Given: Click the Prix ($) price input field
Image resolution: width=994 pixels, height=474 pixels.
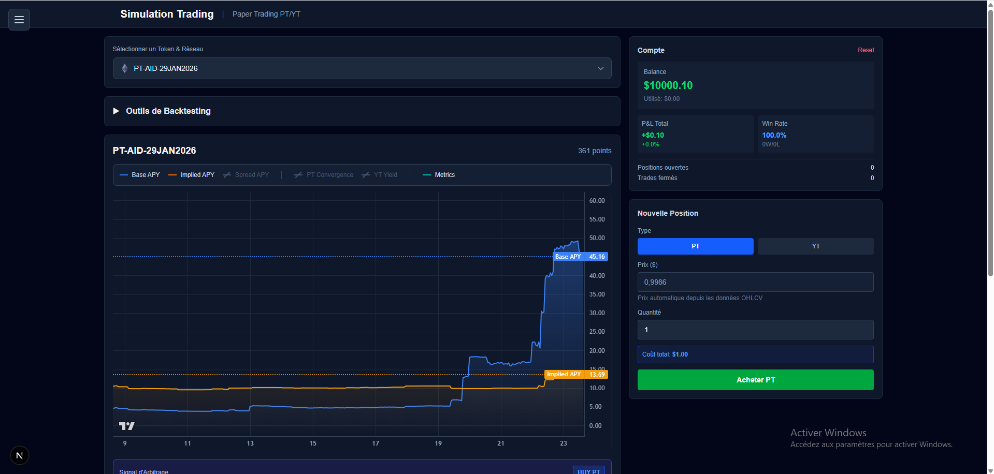Looking at the screenshot, I should tap(755, 282).
